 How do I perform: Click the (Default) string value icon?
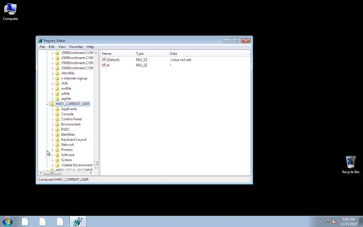[104, 60]
